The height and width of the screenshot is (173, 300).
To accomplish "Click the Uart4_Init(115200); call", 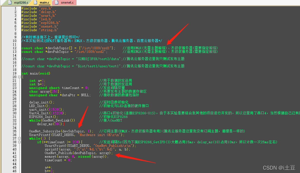I will (x=48, y=113).
